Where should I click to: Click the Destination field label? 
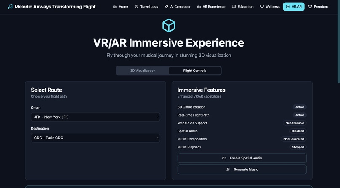pyautogui.click(x=40, y=128)
